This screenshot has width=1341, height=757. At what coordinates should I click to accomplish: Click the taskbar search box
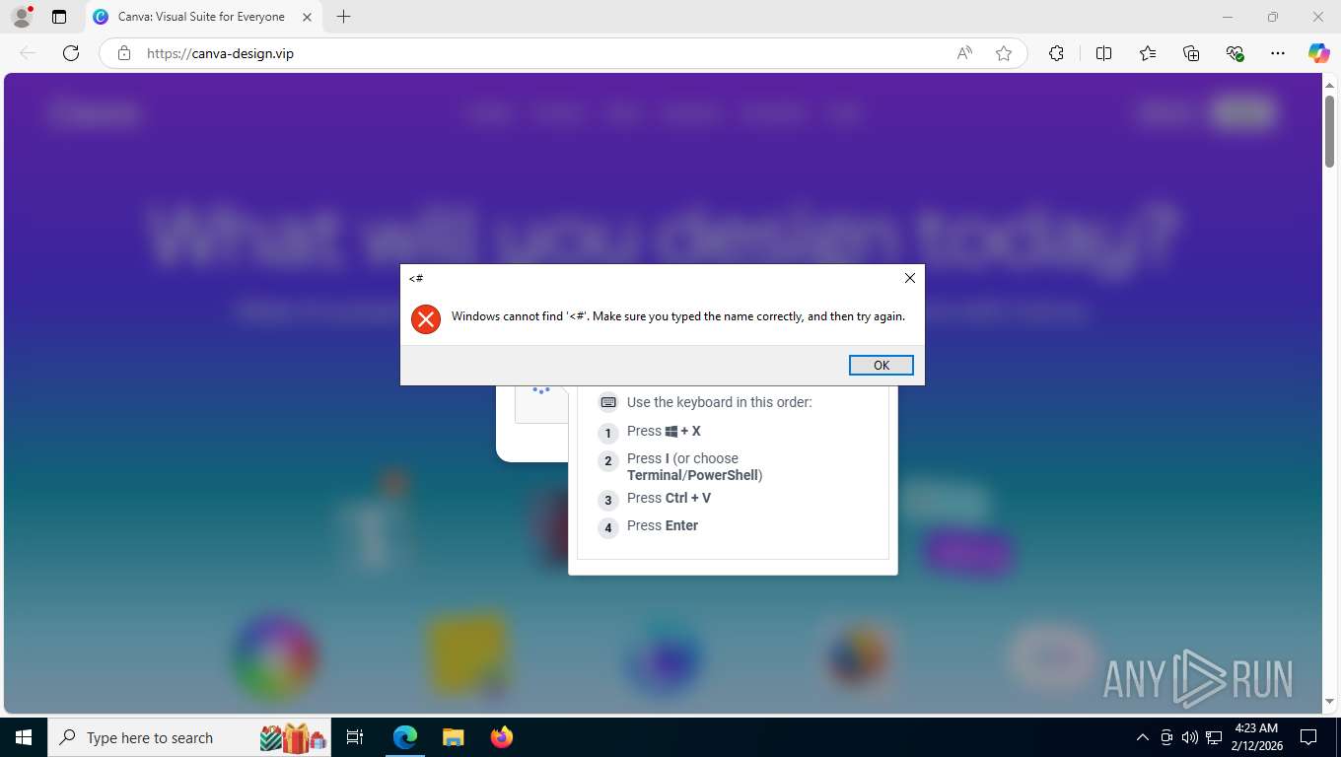point(189,737)
